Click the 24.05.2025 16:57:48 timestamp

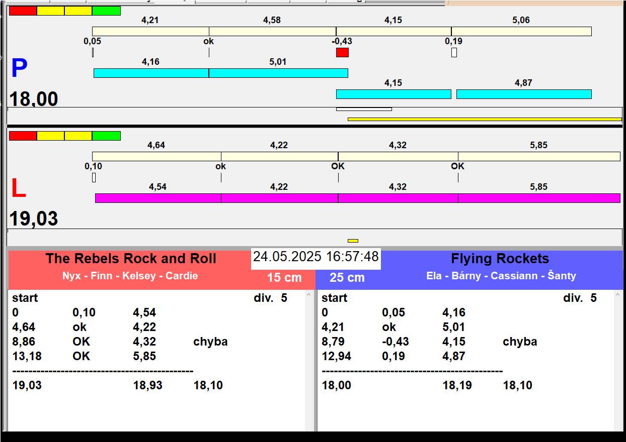pos(316,257)
